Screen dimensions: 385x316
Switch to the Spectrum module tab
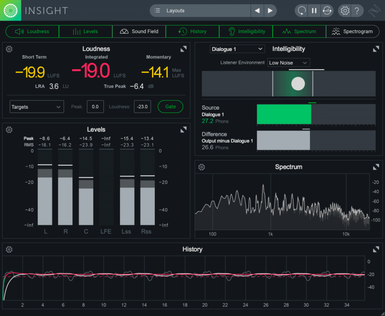(299, 31)
